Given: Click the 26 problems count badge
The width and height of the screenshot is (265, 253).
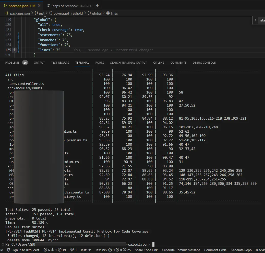Looking at the screenshot, I should click(x=25, y=63).
